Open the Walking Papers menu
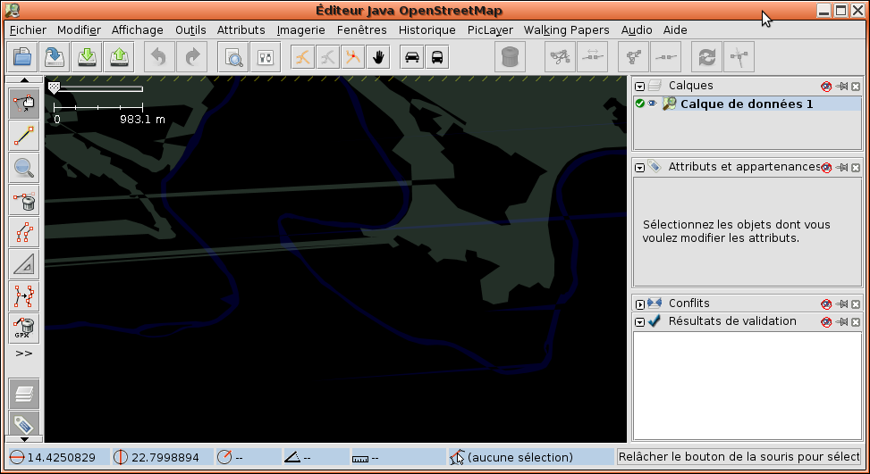The width and height of the screenshot is (870, 474). [567, 29]
